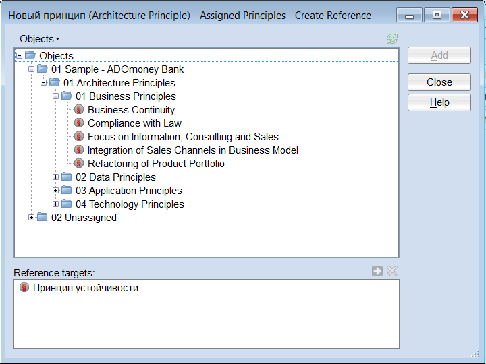Collapse the 01 Sample - ADOmoney Bank node
This screenshot has width=486, height=364.
click(31, 69)
